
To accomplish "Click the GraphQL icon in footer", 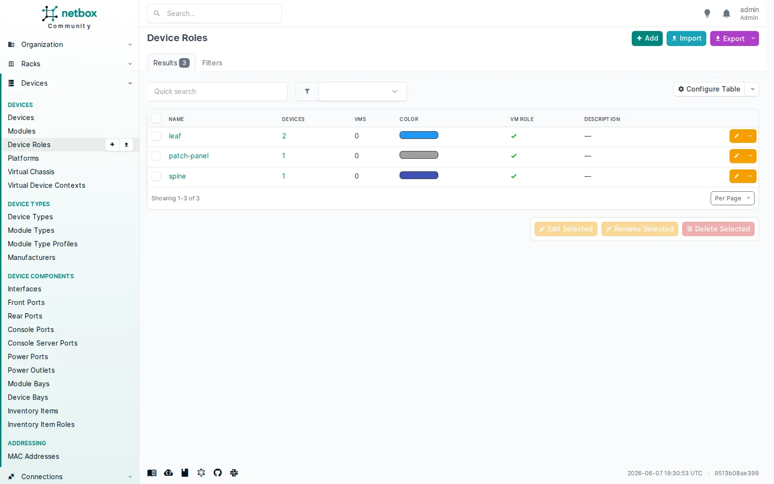I will [x=201, y=473].
